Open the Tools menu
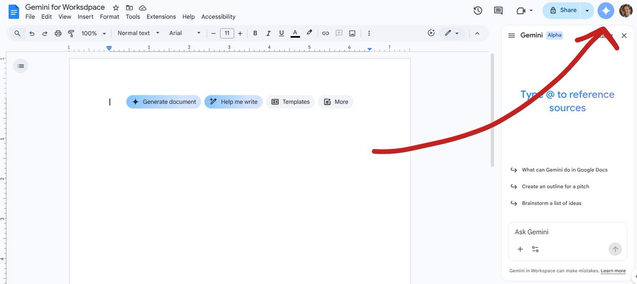Screen dimensions: 637x284 (133, 17)
